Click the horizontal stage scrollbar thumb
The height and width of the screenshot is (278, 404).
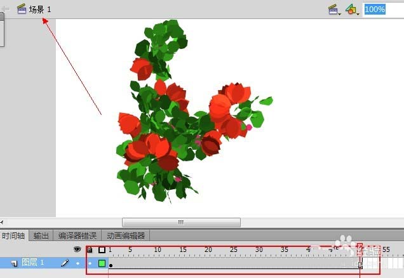coord(181,222)
